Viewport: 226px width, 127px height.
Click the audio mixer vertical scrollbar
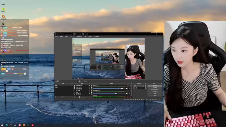coord(132,90)
